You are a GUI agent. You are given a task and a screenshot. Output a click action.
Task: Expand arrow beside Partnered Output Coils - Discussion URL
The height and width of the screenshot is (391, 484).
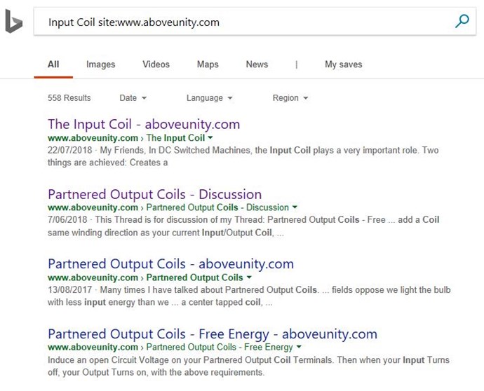click(295, 207)
